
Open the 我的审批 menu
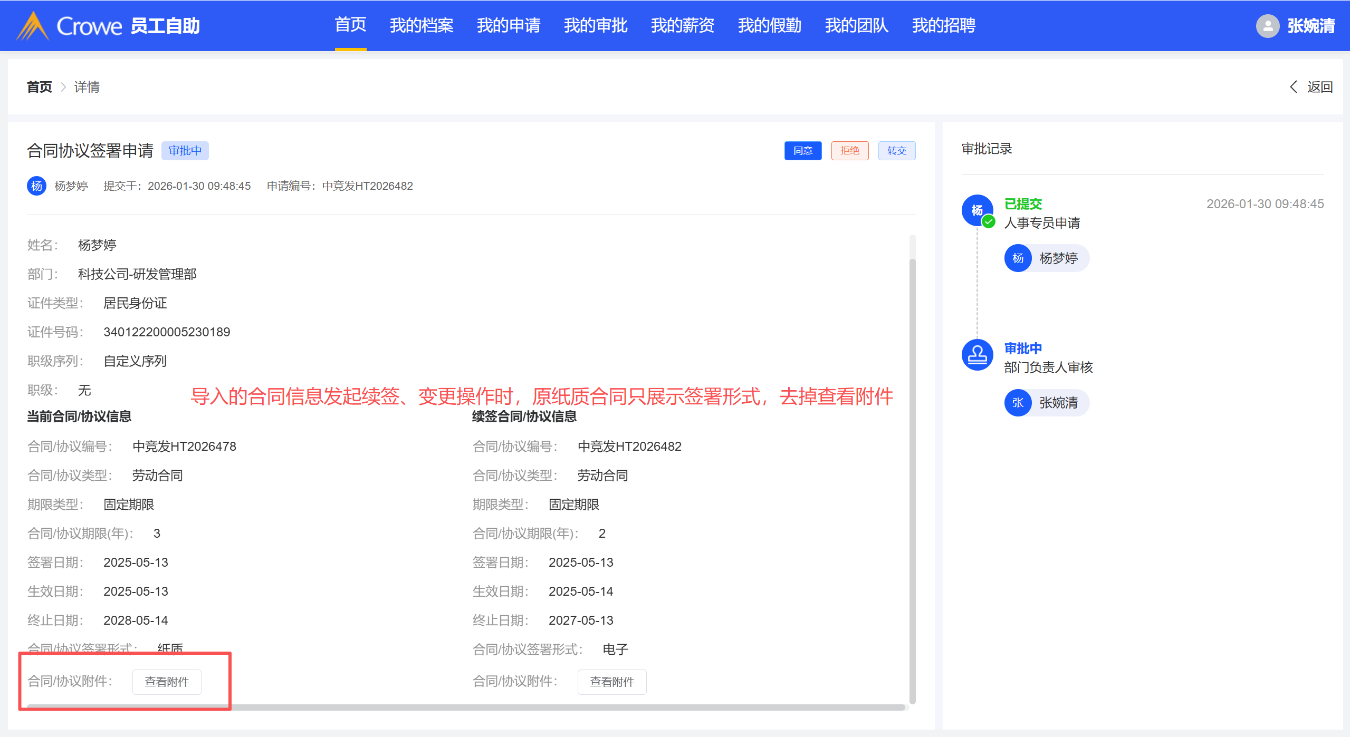click(595, 25)
